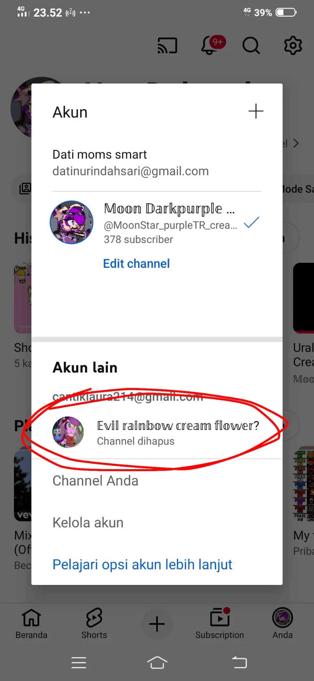The height and width of the screenshot is (681, 314).
Task: Tap the Beranda home icon
Action: (31, 624)
